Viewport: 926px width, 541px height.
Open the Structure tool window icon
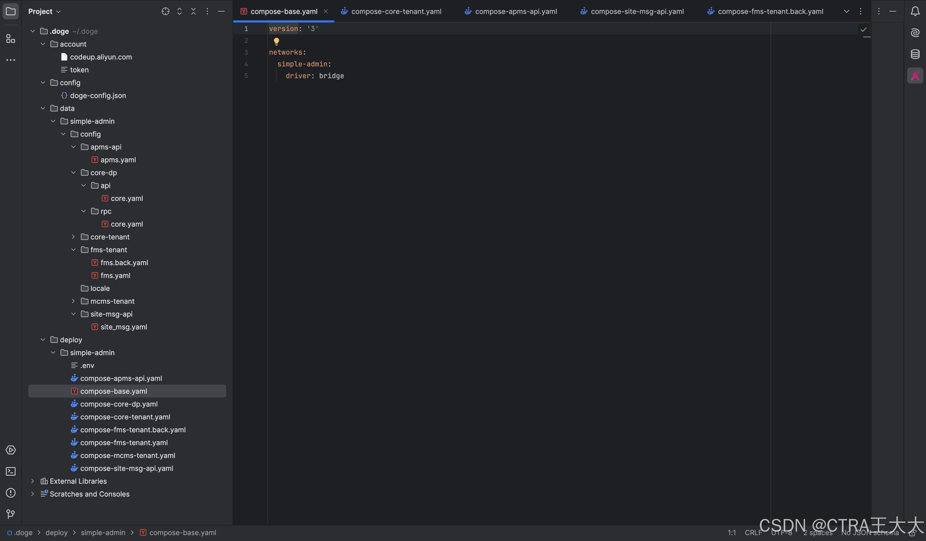(x=11, y=39)
